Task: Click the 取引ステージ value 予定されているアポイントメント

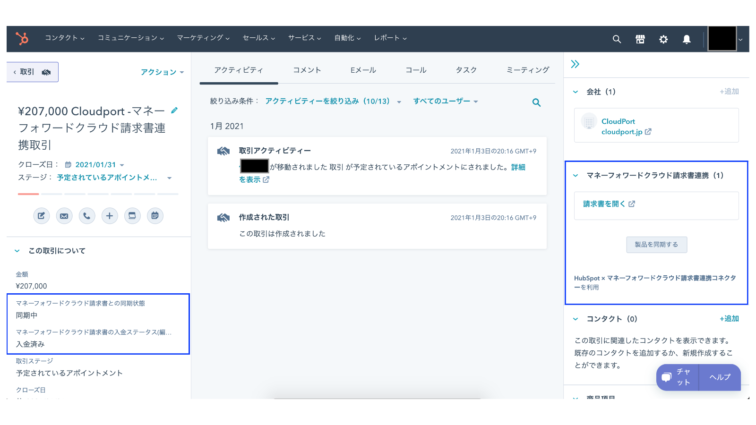Action: 69,373
